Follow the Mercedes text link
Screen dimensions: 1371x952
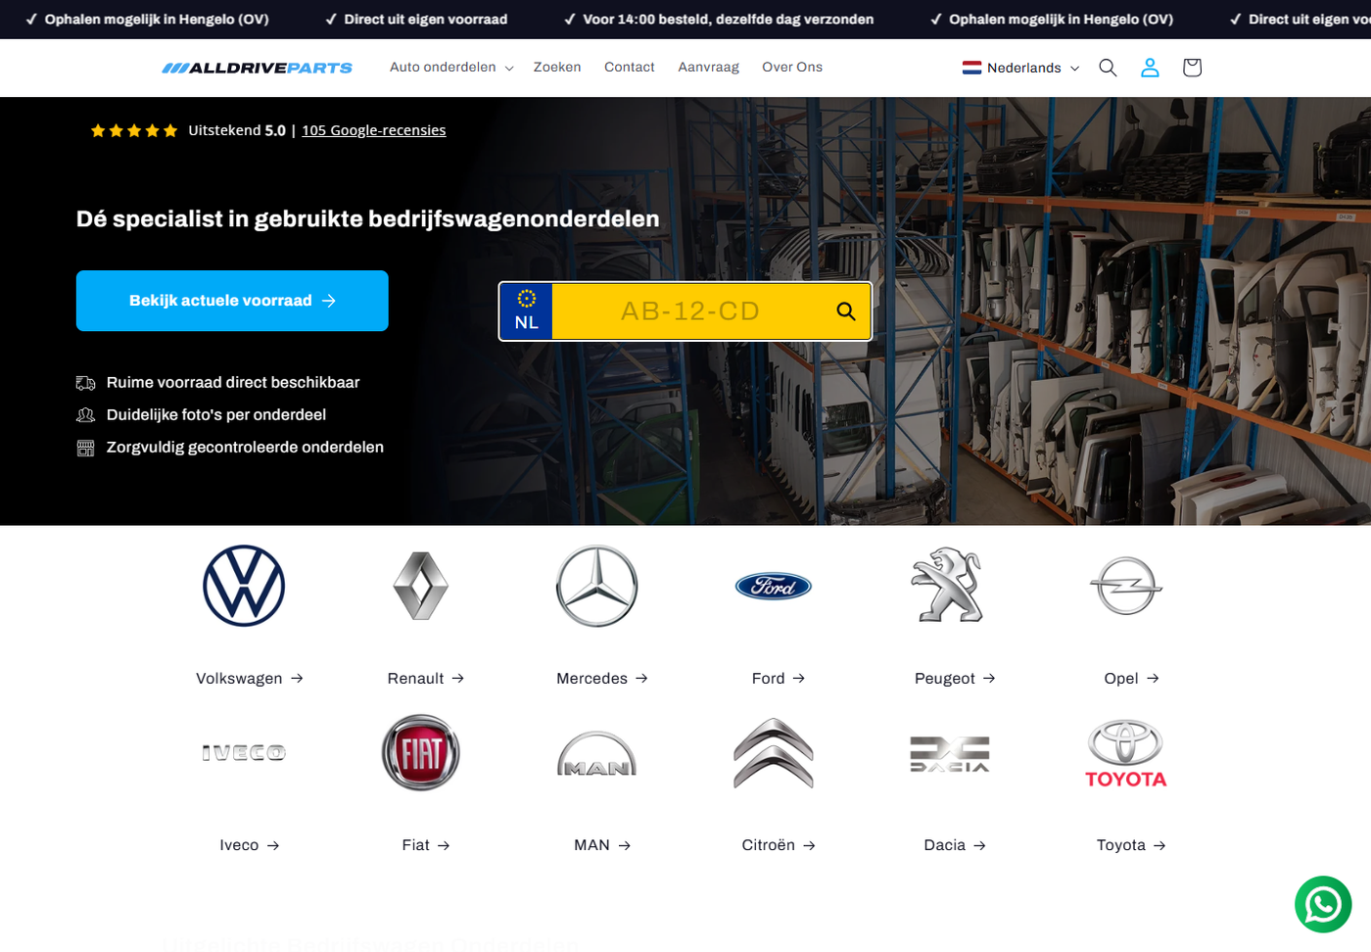[x=602, y=679]
